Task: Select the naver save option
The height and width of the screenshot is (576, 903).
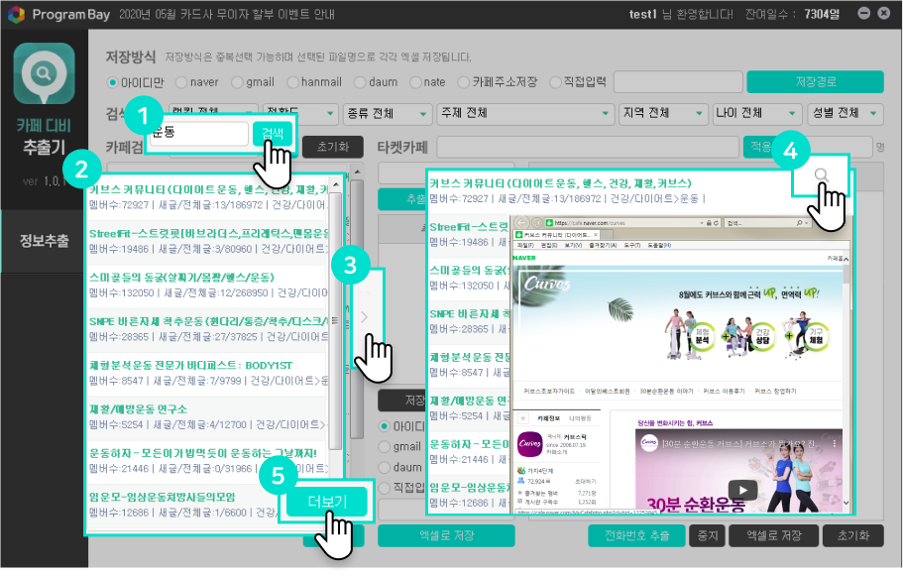Action: 181,82
